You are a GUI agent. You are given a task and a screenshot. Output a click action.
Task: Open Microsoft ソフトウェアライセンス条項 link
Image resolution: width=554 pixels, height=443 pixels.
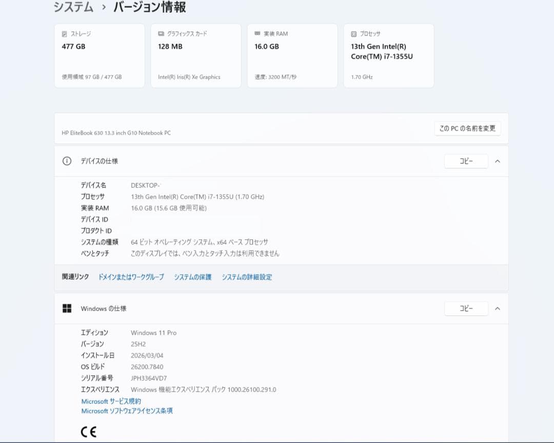coord(127,411)
